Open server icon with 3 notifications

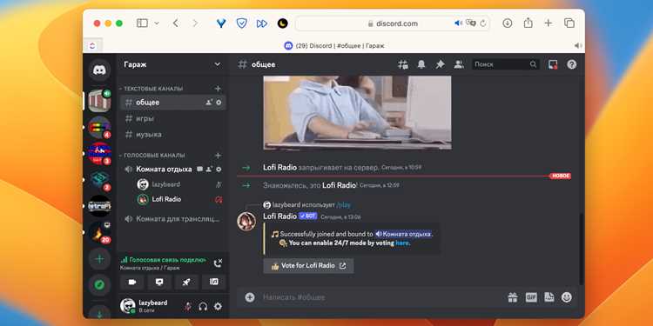coord(99,153)
